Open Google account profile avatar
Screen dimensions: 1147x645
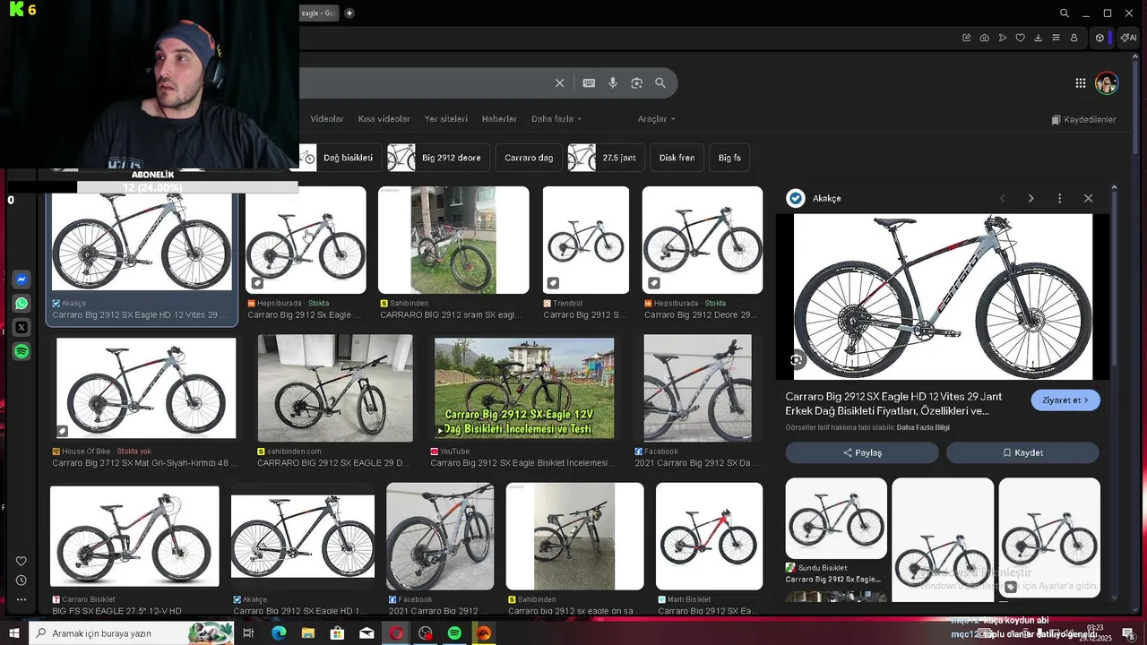[1107, 82]
